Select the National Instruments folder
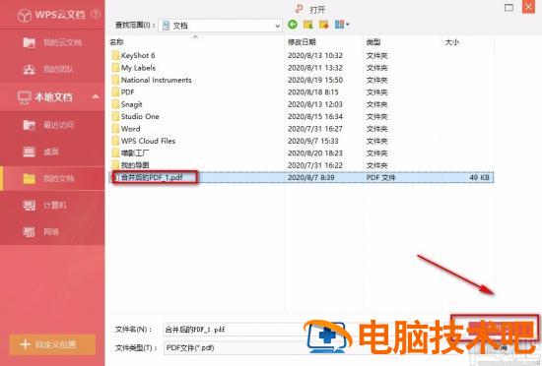Screen dimensions: 542x366 (152, 80)
